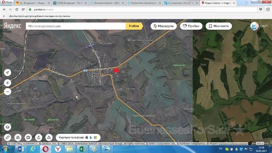This screenshot has width=272, height=153.
Task: Select the ruler measurement tool
Action: [8, 138]
